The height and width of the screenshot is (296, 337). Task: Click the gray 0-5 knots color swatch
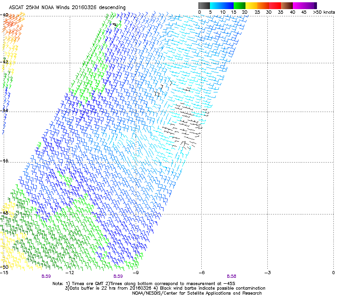(x=204, y=5)
